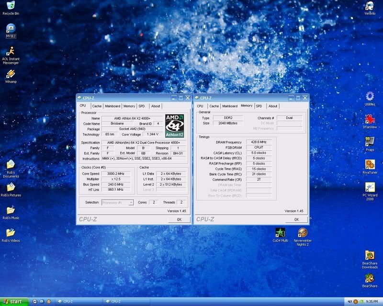This screenshot has height=306, width=383.
Task: Open the Neverwinter Nights 2 icon
Action: click(303, 232)
